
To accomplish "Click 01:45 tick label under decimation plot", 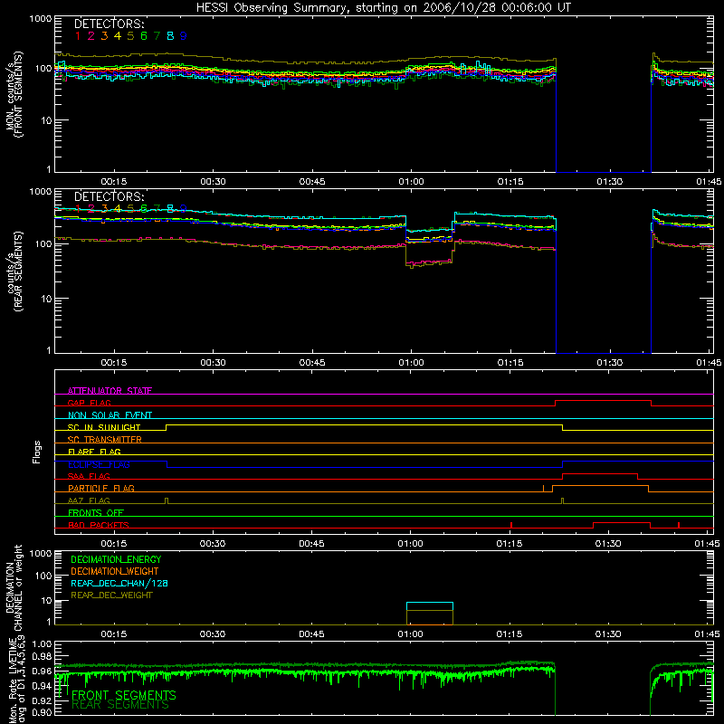I will tap(707, 634).
